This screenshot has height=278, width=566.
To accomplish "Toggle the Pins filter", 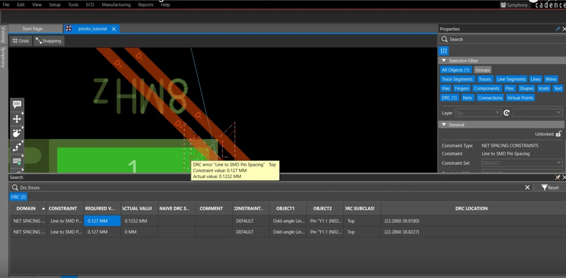I will [510, 88].
